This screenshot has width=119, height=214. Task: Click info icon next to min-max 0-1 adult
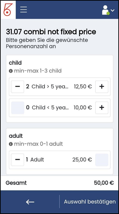[11, 144]
